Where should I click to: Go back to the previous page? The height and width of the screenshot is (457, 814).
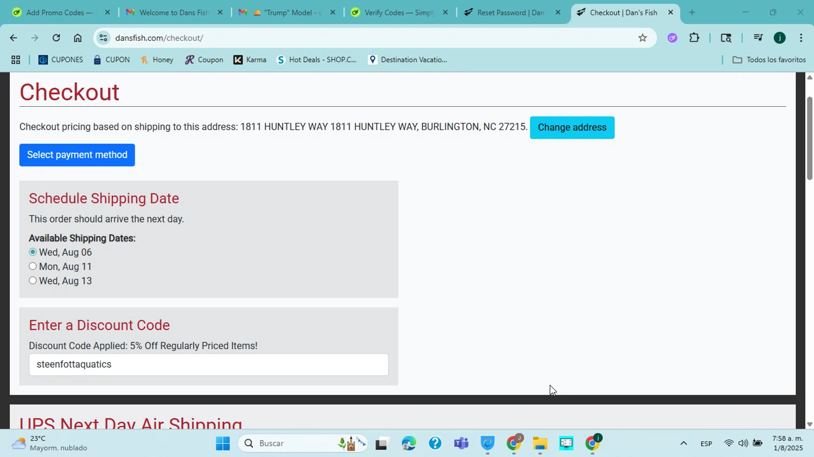[x=13, y=38]
